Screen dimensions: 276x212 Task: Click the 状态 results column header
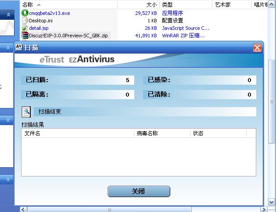[218, 133]
